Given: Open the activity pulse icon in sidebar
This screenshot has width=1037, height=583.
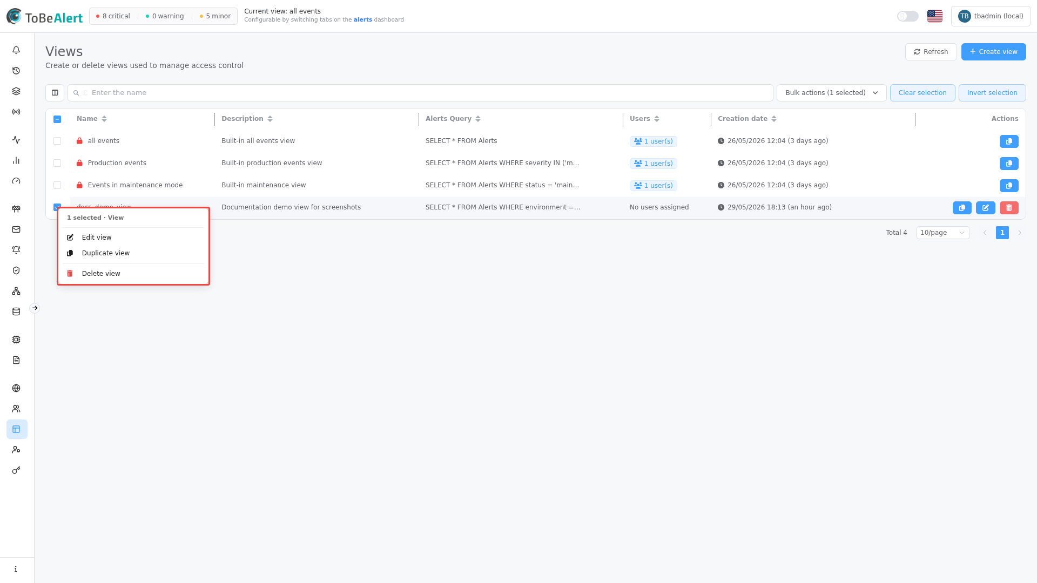Looking at the screenshot, I should [16, 140].
